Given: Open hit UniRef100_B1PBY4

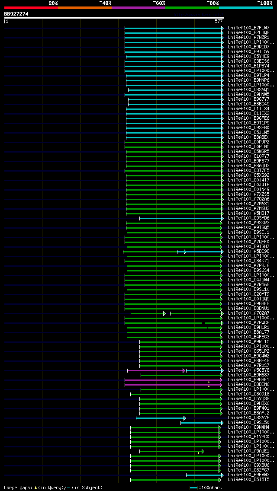Looking at the screenshot, I should (x=249, y=66).
